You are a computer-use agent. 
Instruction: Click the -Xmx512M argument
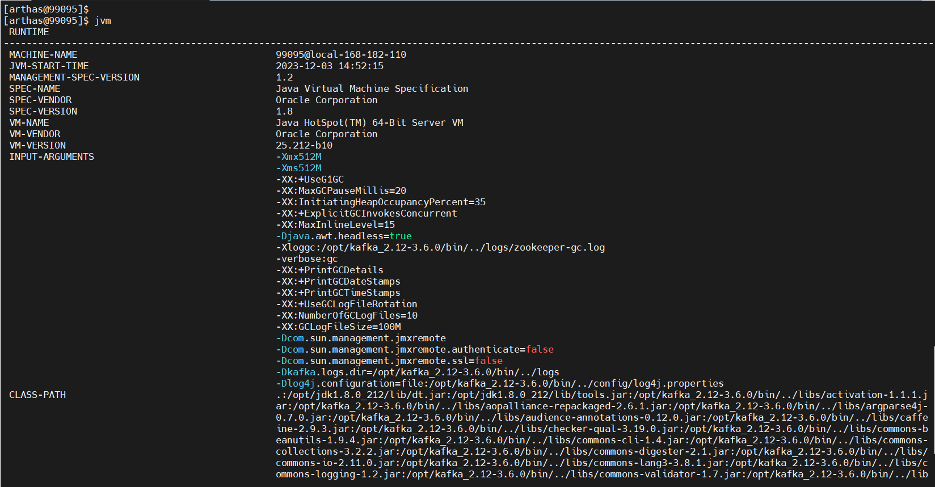[x=298, y=157]
